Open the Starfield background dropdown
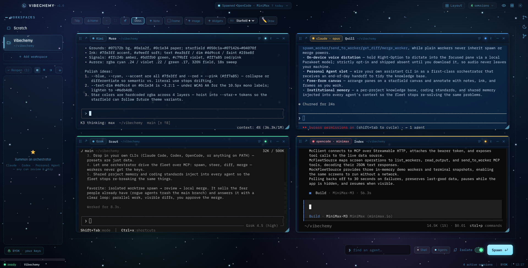Screen dimensions: 528x268 coord(243,21)
